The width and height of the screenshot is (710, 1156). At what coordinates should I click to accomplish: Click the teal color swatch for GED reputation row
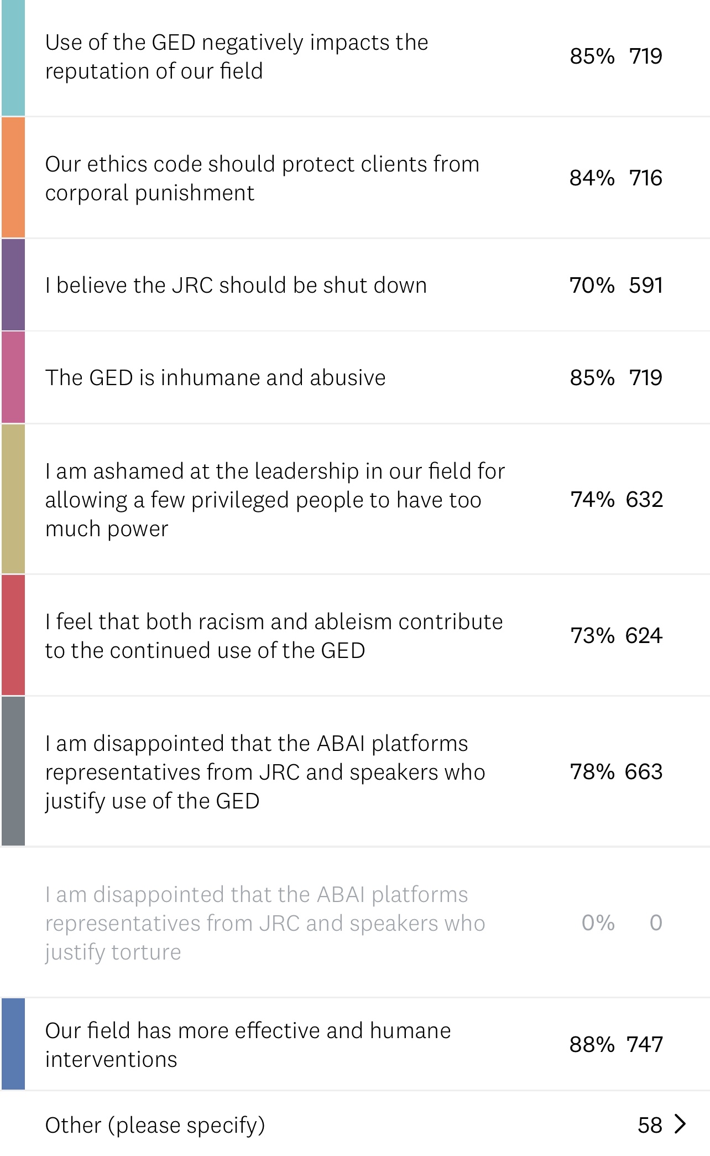point(13,58)
